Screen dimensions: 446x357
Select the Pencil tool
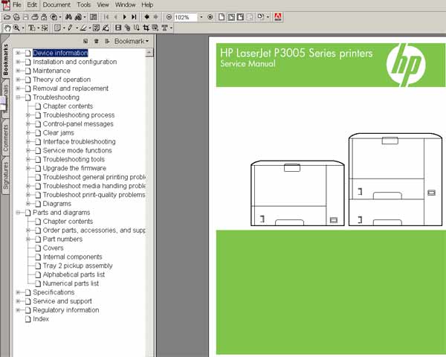pos(70,28)
